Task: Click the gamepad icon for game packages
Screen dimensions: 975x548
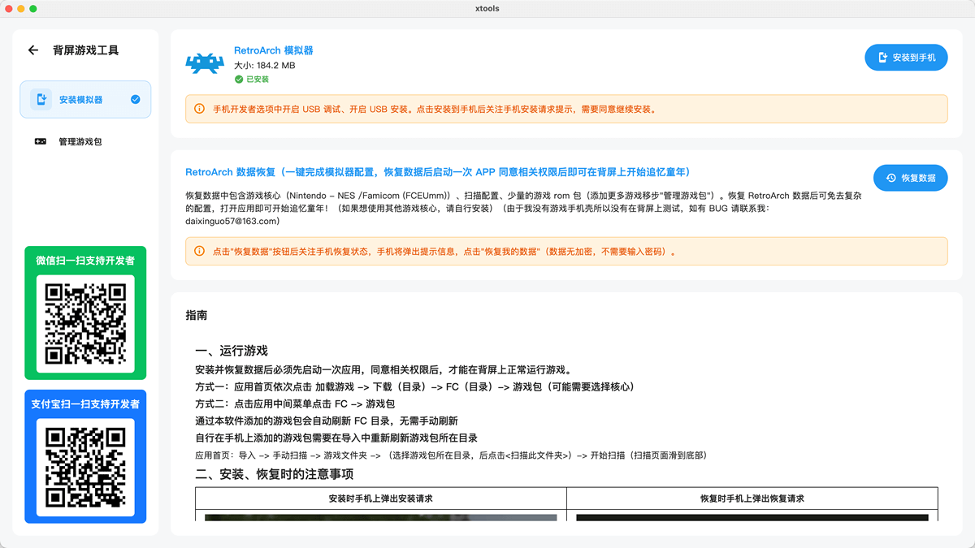Action: coord(40,141)
